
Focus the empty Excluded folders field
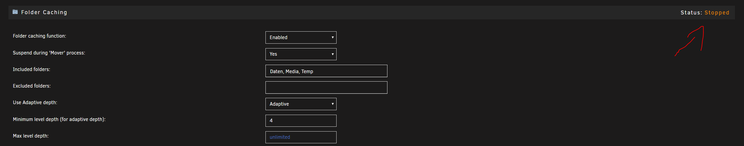326,88
